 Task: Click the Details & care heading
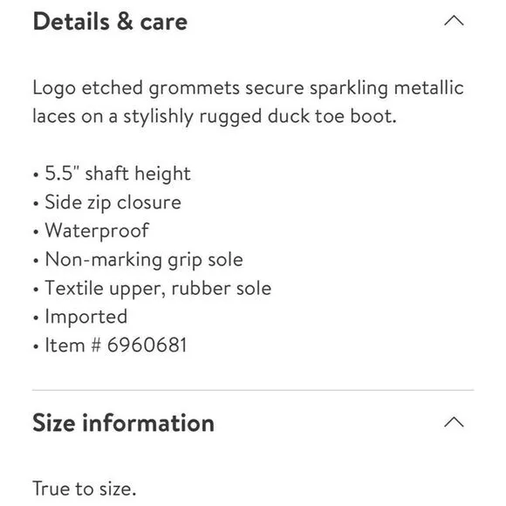(x=110, y=22)
